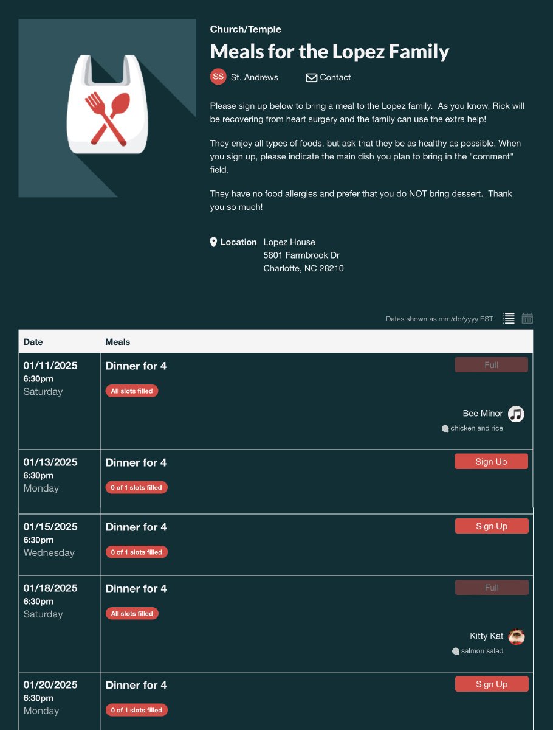Click 'Dinner for 4' title for 01/20/2025
553x730 pixels.
click(x=136, y=685)
